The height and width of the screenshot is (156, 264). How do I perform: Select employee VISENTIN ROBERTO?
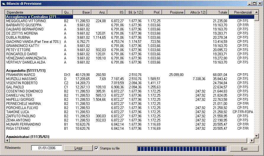click(22, 83)
